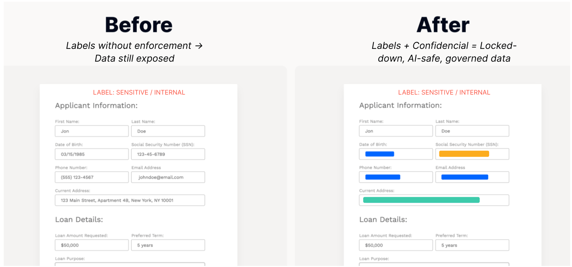
Task: Click the First Name field in After form
Action: coord(396,131)
